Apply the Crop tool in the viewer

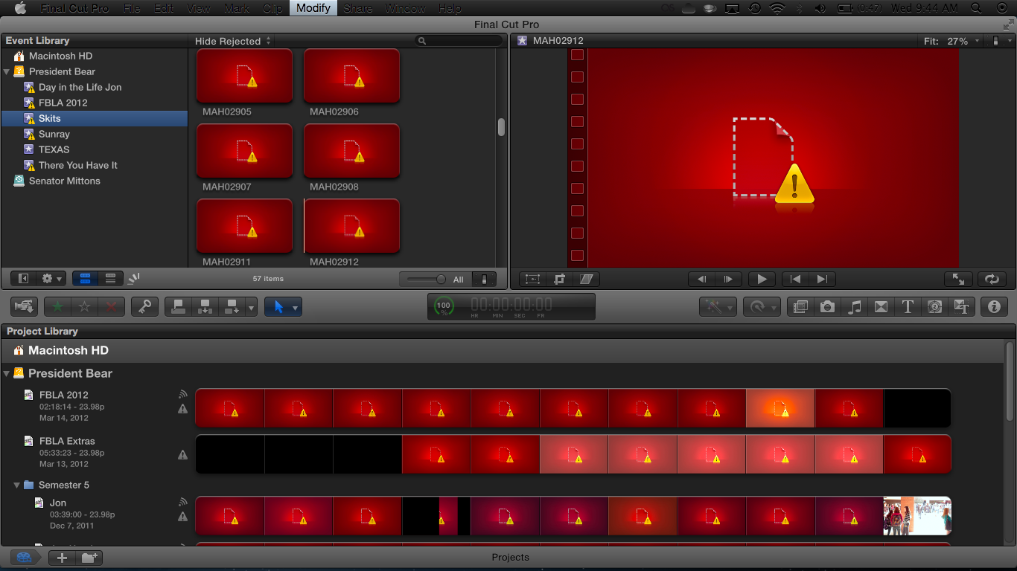point(560,280)
